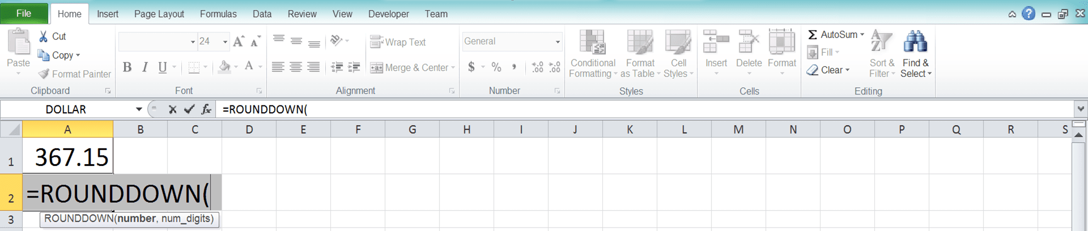Click the Borders icon

(x=194, y=67)
